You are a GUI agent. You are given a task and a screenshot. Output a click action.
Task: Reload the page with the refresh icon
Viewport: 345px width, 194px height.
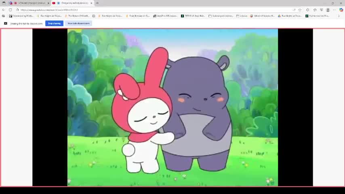[10, 10]
